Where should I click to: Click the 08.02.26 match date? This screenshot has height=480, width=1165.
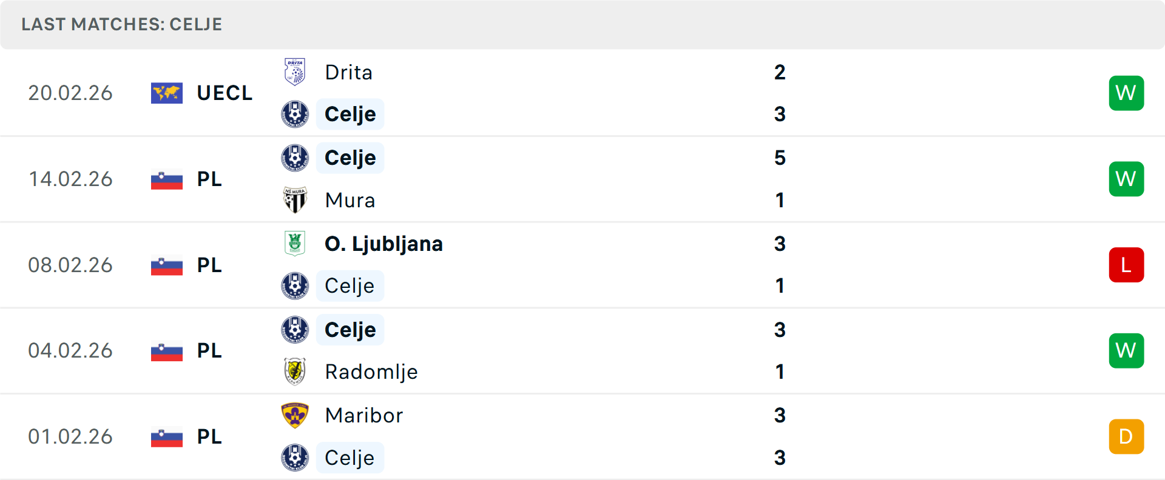coord(70,265)
